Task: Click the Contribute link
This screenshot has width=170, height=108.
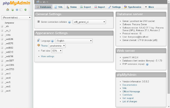Action: click(127, 95)
